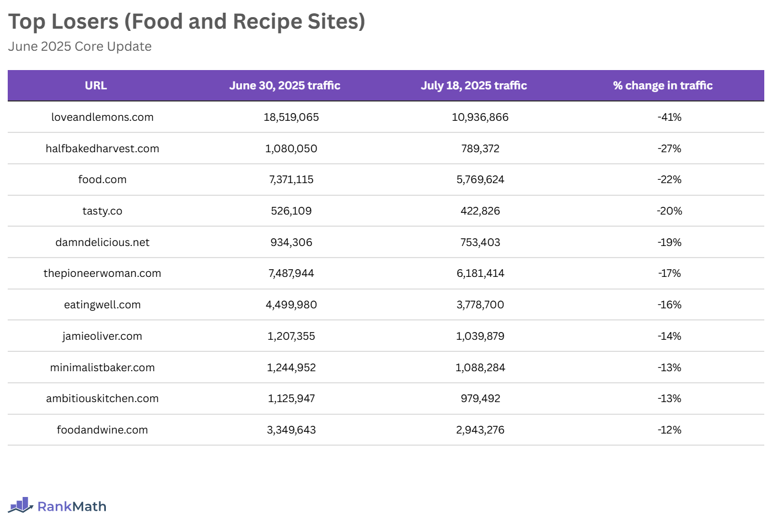Click the value 10,936,866

click(480, 117)
